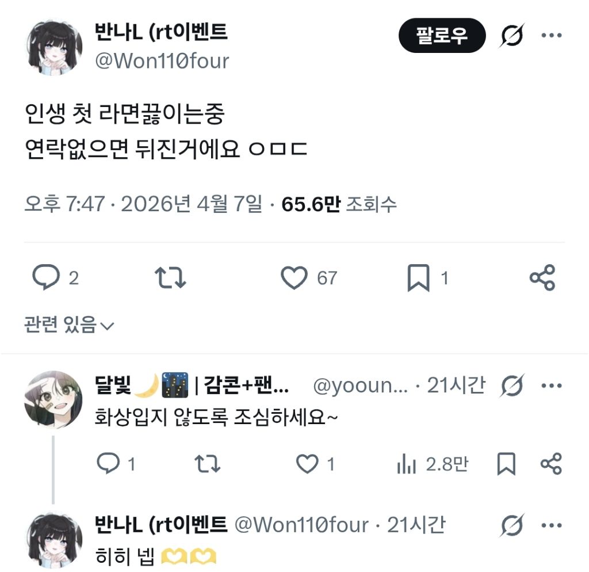
Task: Like the main post with 67 likes
Action: point(309,277)
